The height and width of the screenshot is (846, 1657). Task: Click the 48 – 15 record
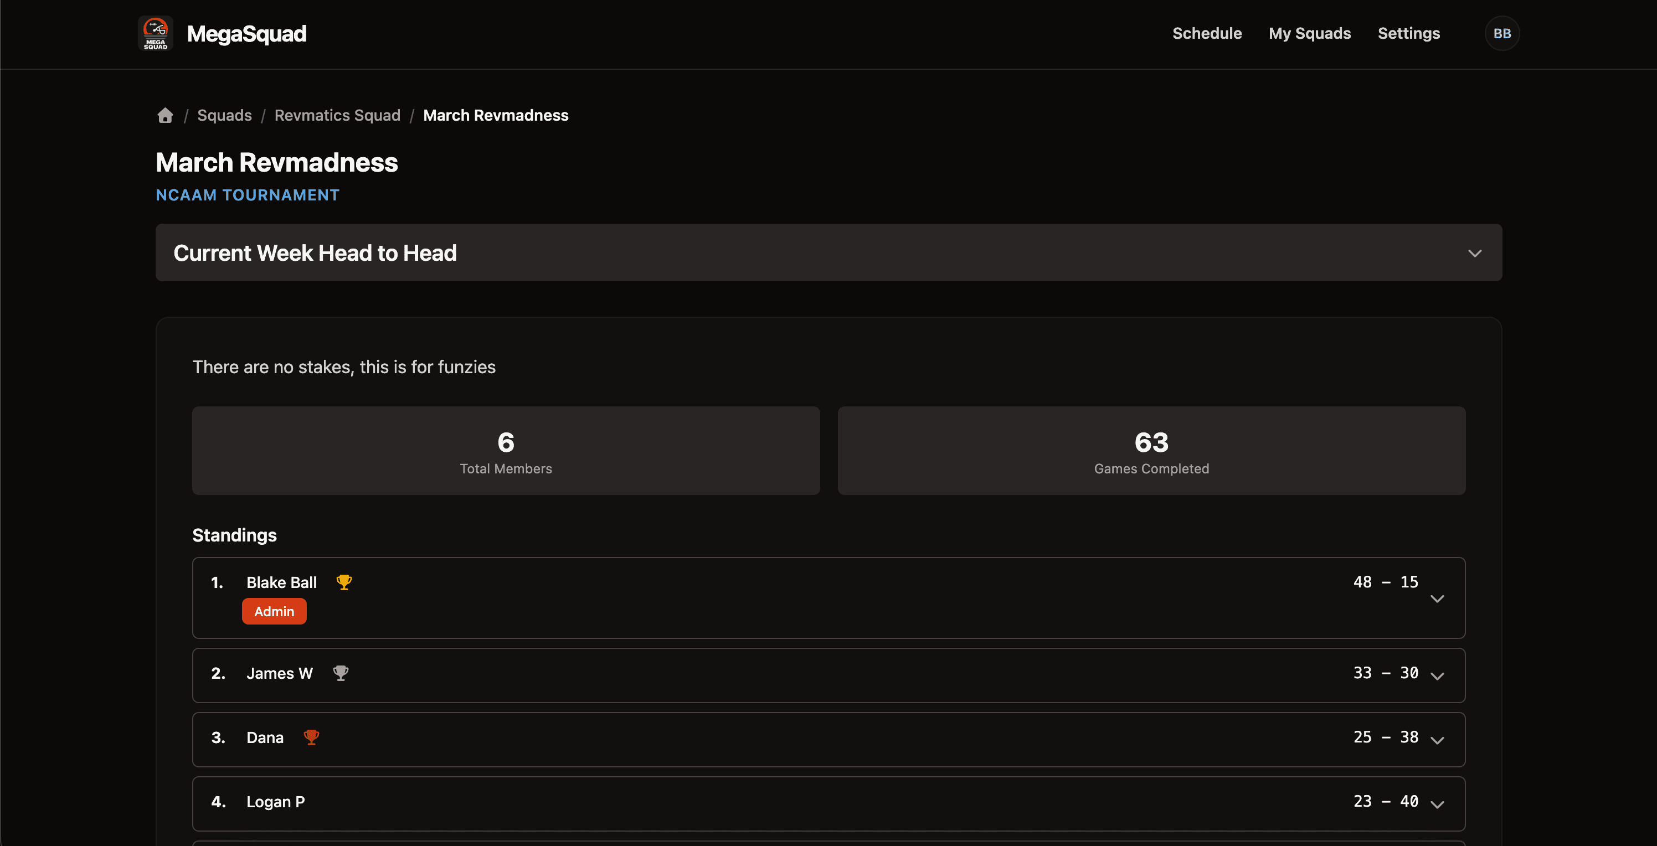coord(1386,582)
